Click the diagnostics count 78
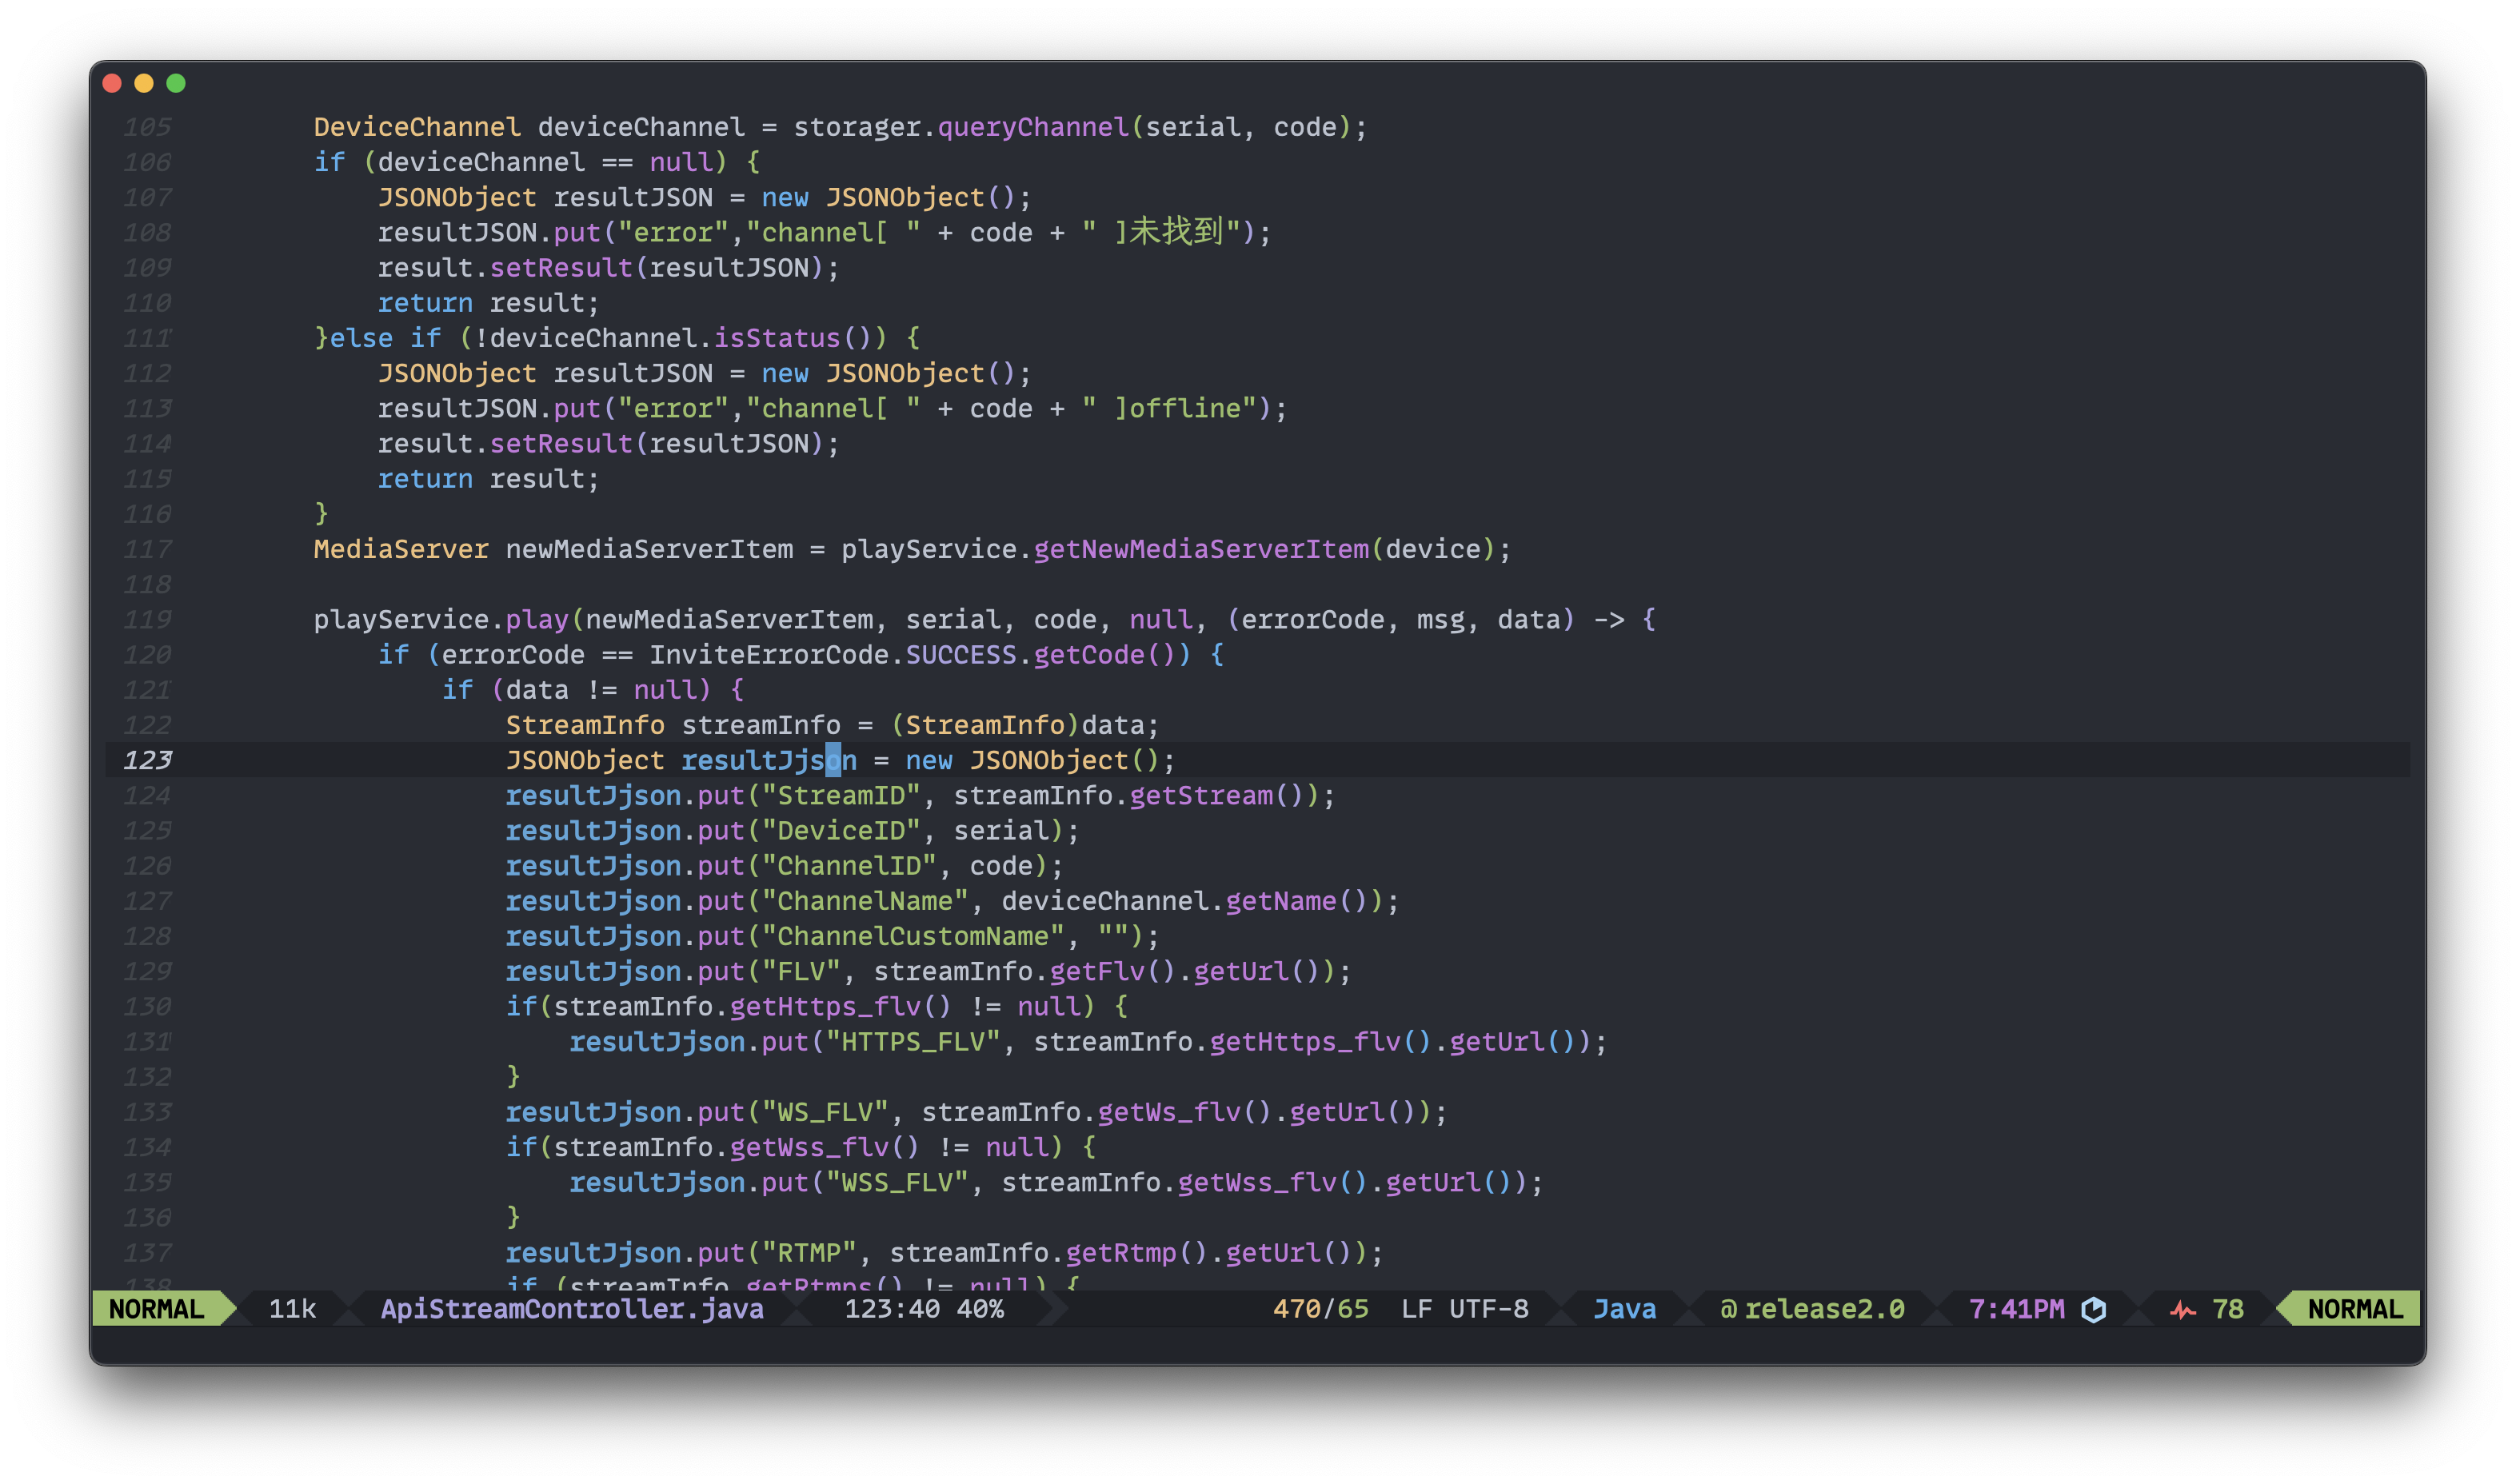The height and width of the screenshot is (1484, 2516). [x=2227, y=1309]
